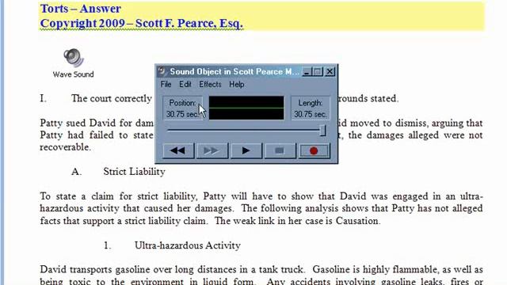
Task: Click the "Copyright 2009 – Scott F. Pearce, Esq." line
Action: [141, 23]
